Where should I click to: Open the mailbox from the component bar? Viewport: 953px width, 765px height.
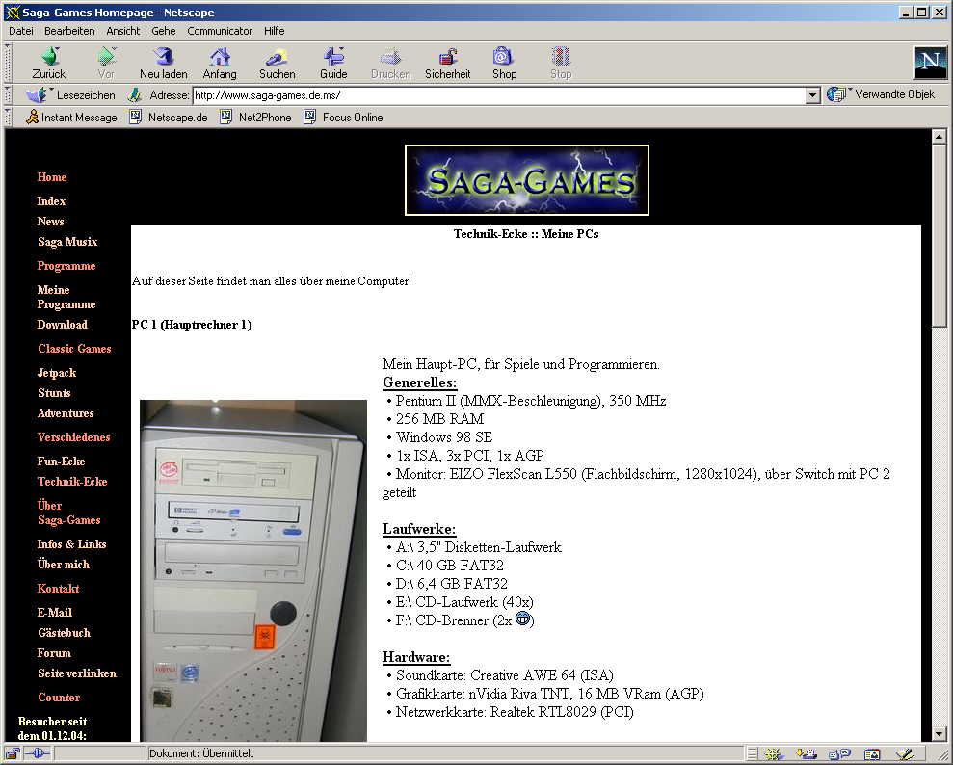point(807,754)
